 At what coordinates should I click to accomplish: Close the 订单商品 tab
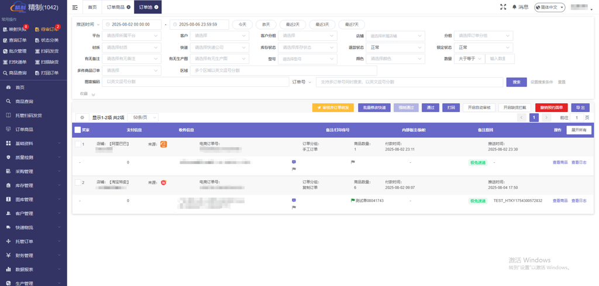pos(129,8)
